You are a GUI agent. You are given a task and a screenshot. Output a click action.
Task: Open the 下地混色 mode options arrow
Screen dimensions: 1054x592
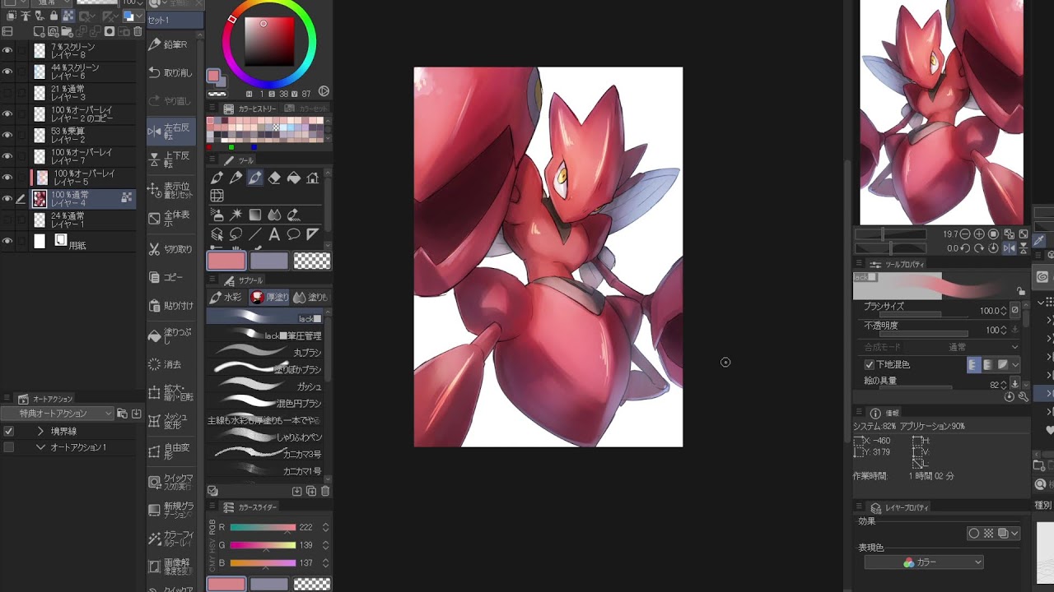pyautogui.click(x=1015, y=364)
